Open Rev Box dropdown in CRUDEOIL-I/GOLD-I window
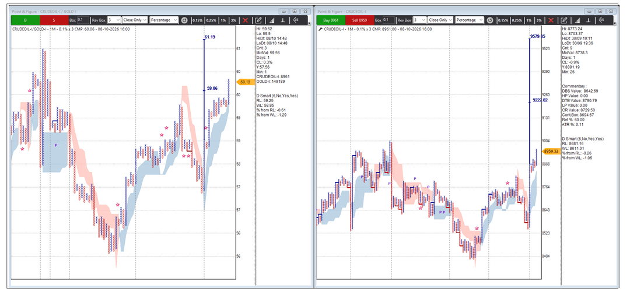Viewport: 630px width, 295px height. click(114, 20)
